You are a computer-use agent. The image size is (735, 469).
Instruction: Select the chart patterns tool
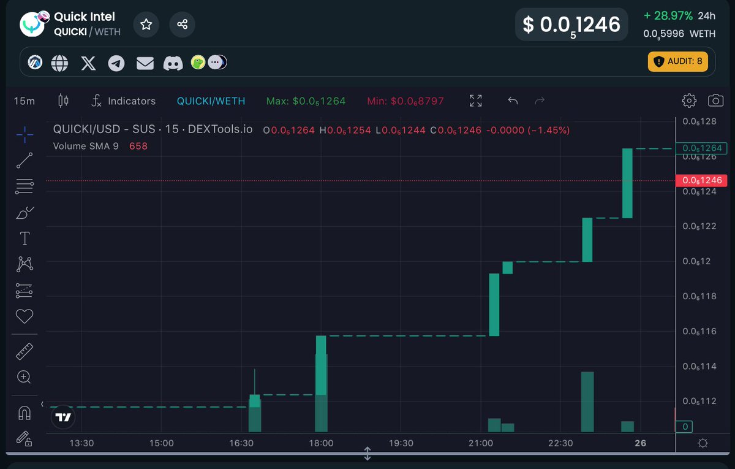(x=24, y=264)
